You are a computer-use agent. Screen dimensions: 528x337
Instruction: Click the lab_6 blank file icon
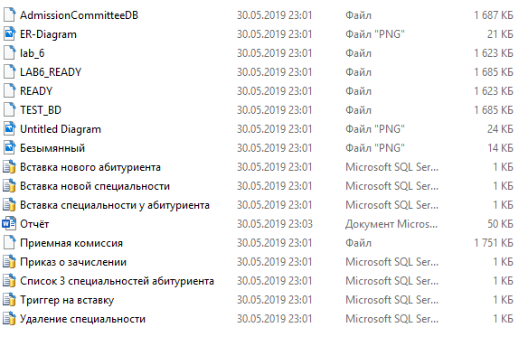pyautogui.click(x=9, y=53)
